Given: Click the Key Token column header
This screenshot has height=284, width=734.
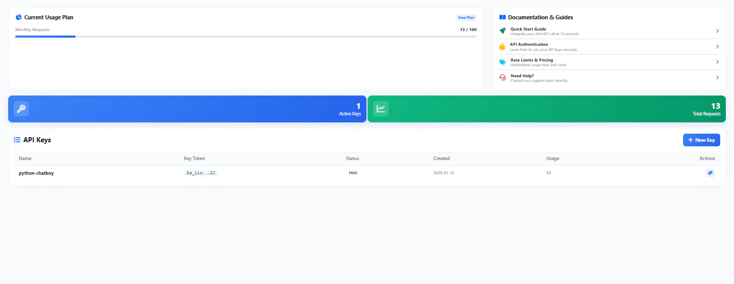Looking at the screenshot, I should click(195, 159).
